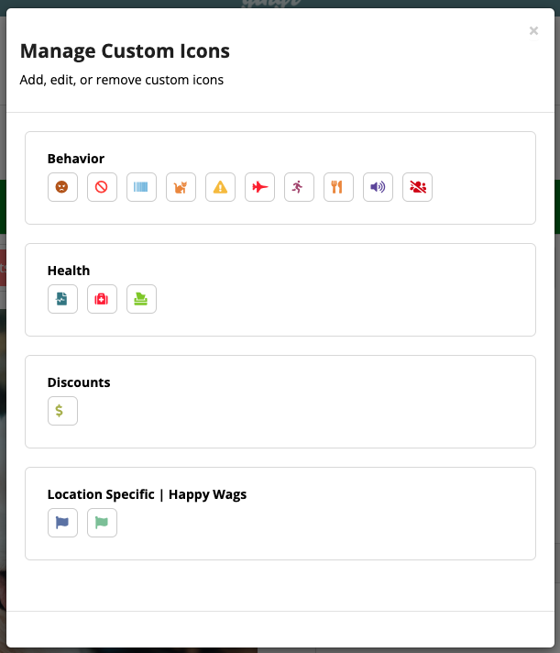The height and width of the screenshot is (653, 560).
Task: Select the green tissue box icon
Action: coord(141,299)
